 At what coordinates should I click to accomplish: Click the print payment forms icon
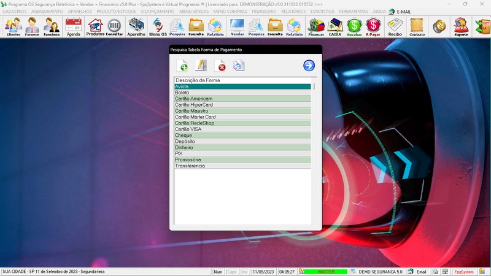point(239,66)
